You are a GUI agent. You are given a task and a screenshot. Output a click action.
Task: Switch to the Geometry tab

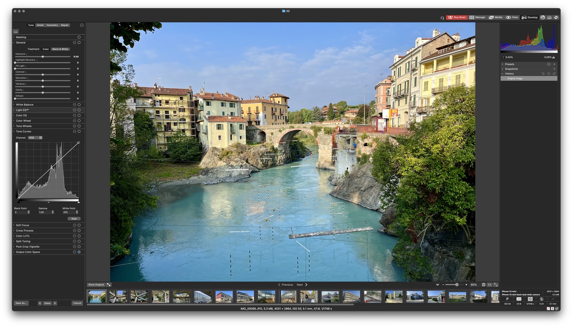pyautogui.click(x=52, y=25)
